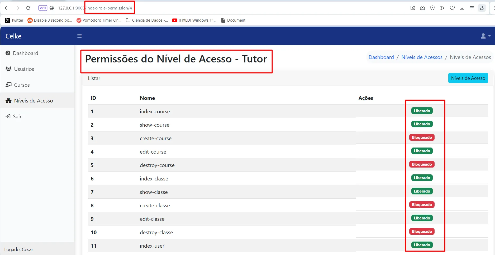Open the user profile dropdown in header

[485, 36]
